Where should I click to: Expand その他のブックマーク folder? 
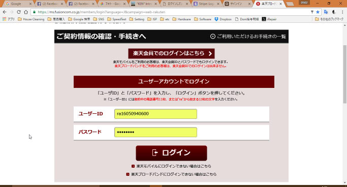(329, 19)
